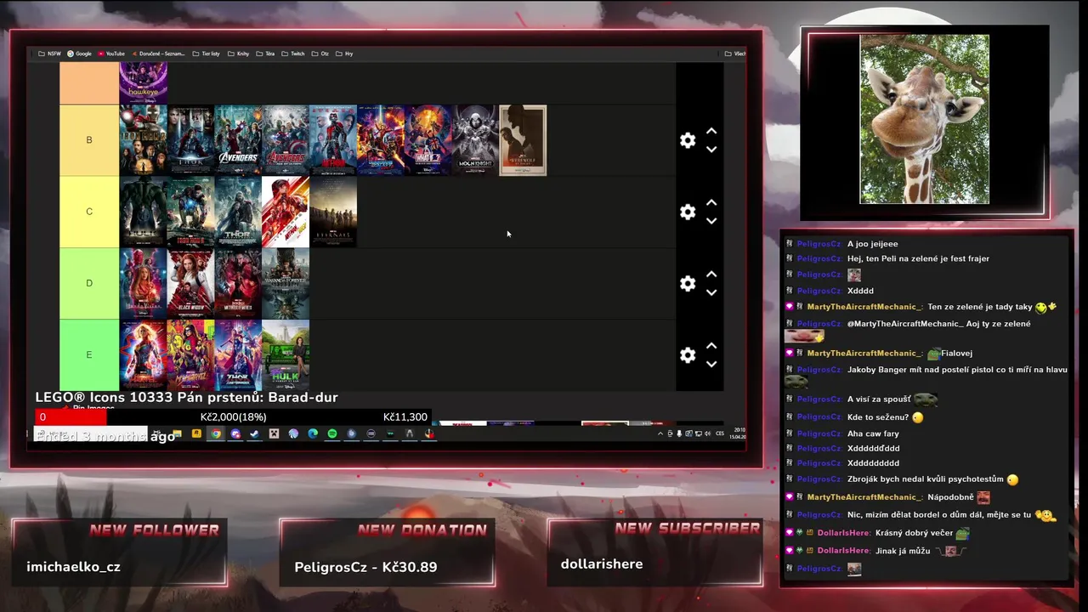Open the Knihy bookmarks folder
Viewport: 1088px width, 612px height.
(238, 54)
